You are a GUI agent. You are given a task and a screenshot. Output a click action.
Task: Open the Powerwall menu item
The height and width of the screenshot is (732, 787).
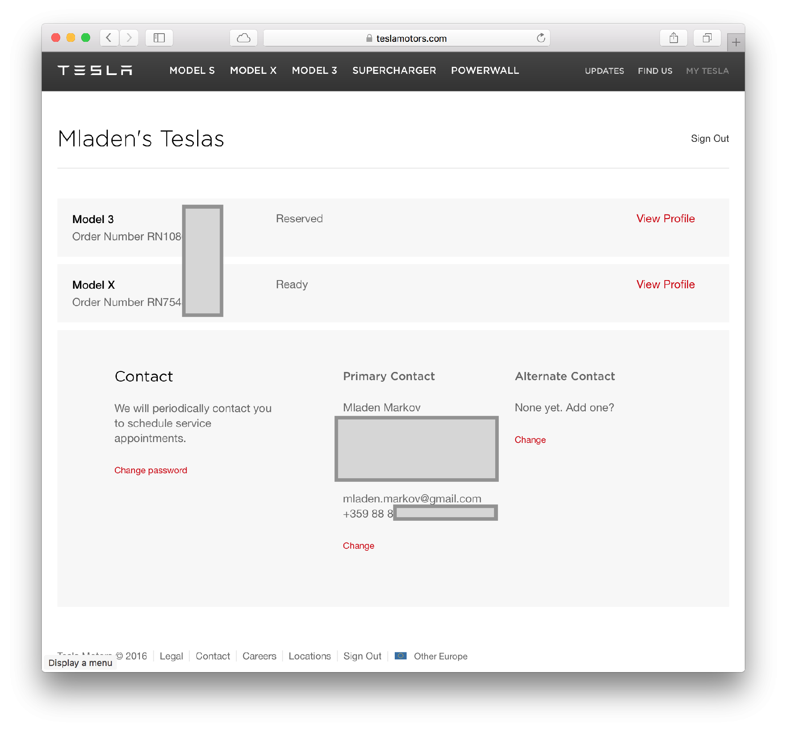pyautogui.click(x=485, y=71)
